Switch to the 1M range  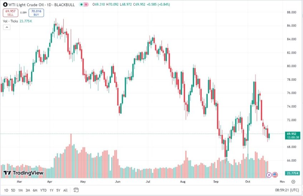(20, 190)
